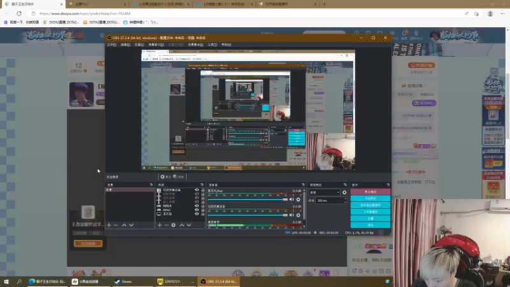Open OBS View menu

(x=139, y=45)
